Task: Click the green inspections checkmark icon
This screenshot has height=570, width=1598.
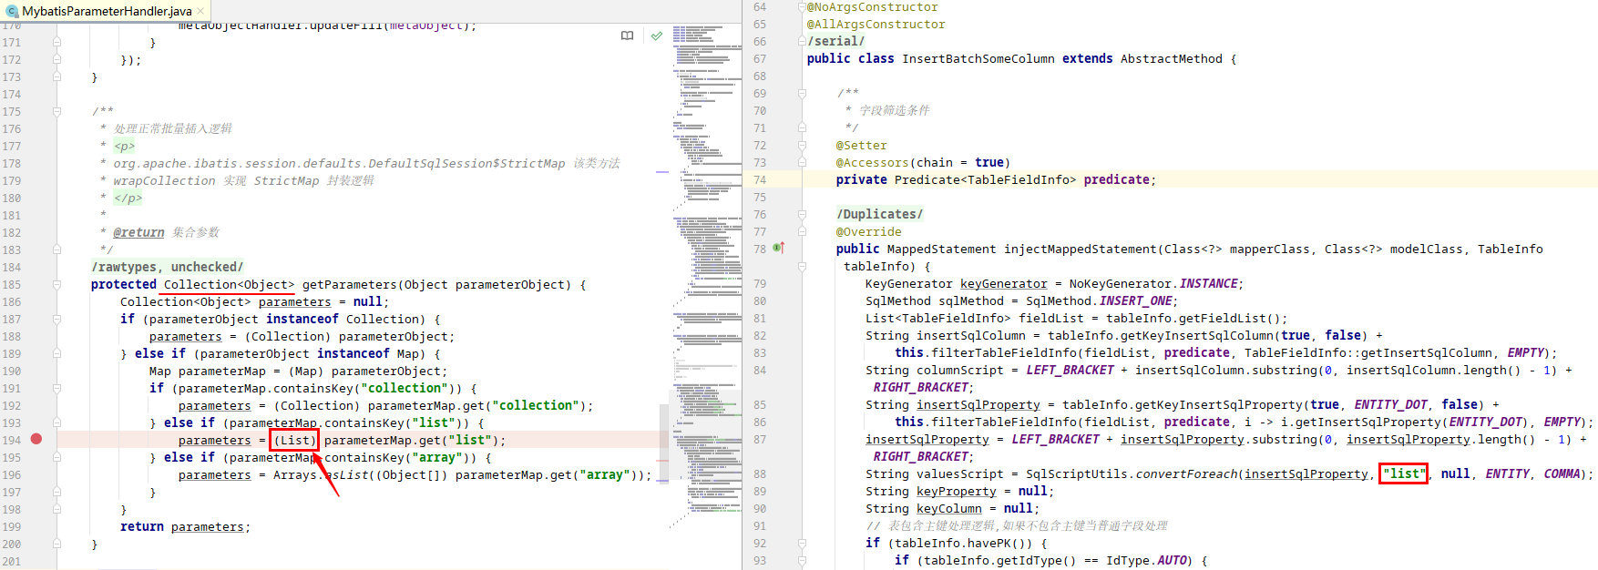Action: (x=657, y=36)
